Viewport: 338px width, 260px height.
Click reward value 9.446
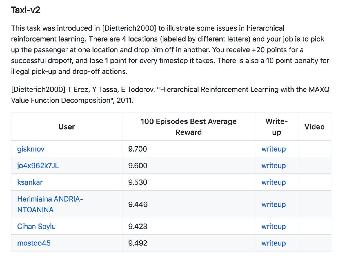pyautogui.click(x=137, y=204)
